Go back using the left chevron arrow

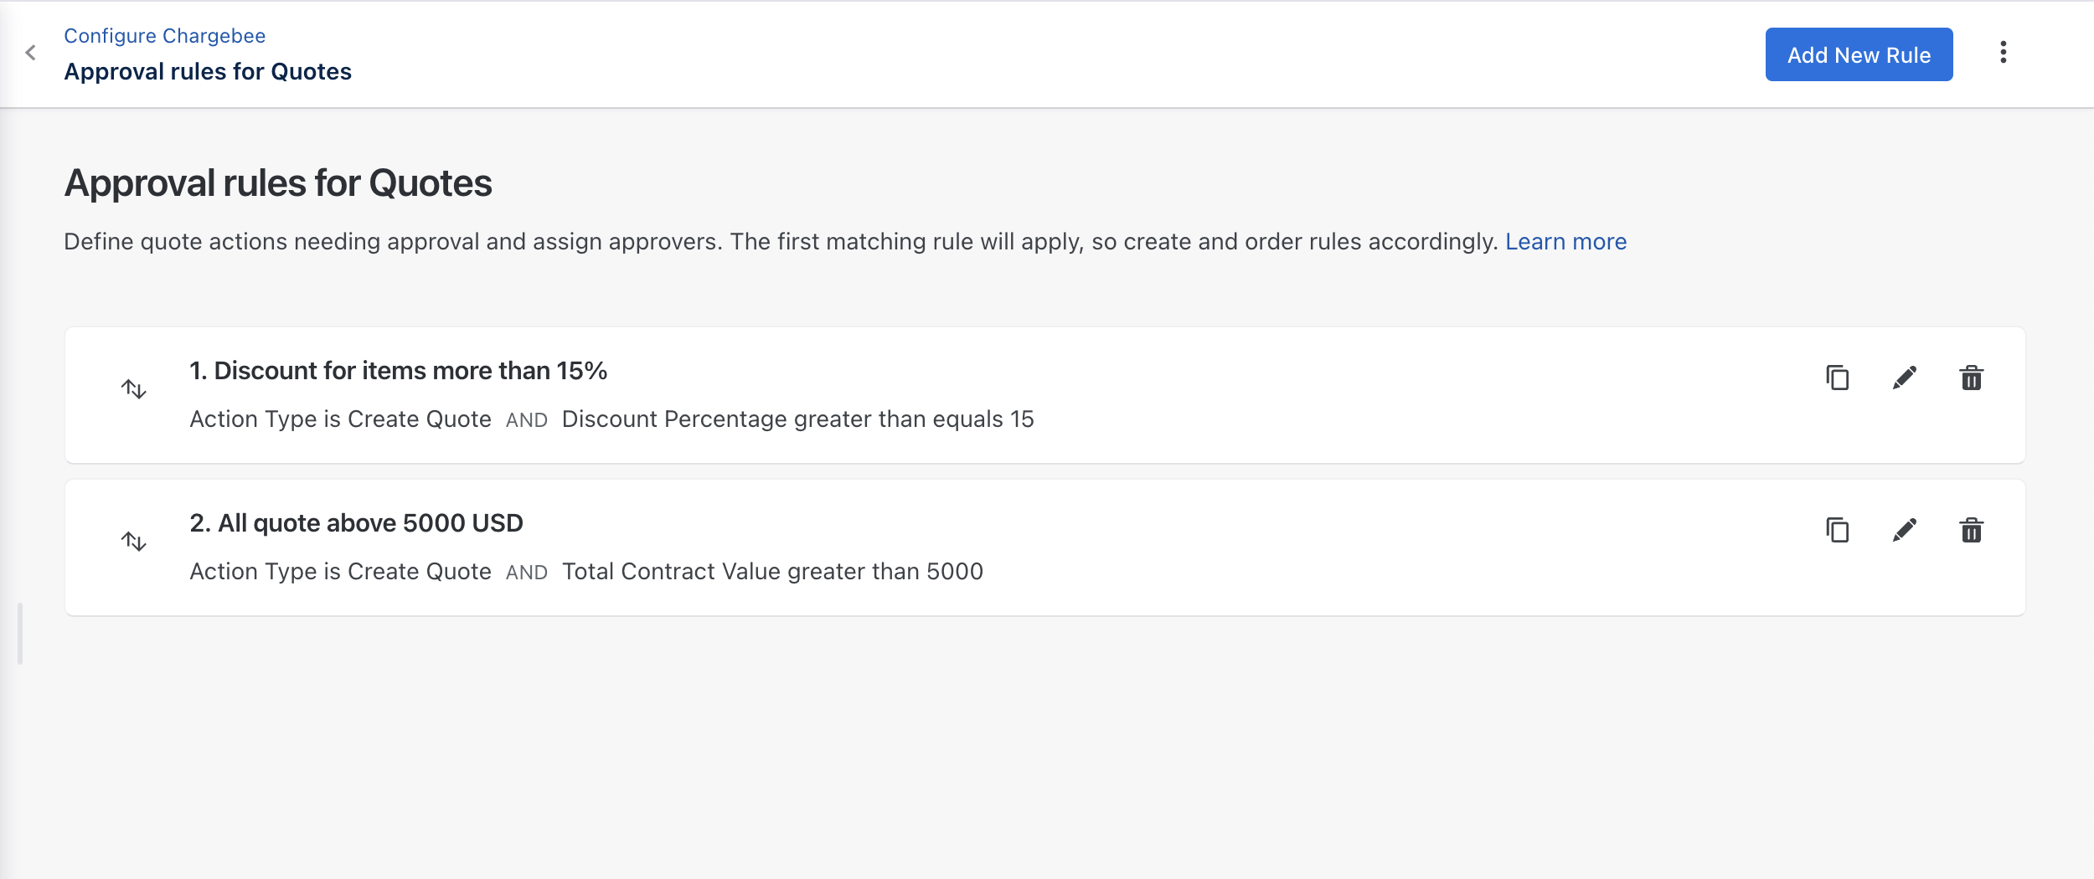(x=31, y=54)
